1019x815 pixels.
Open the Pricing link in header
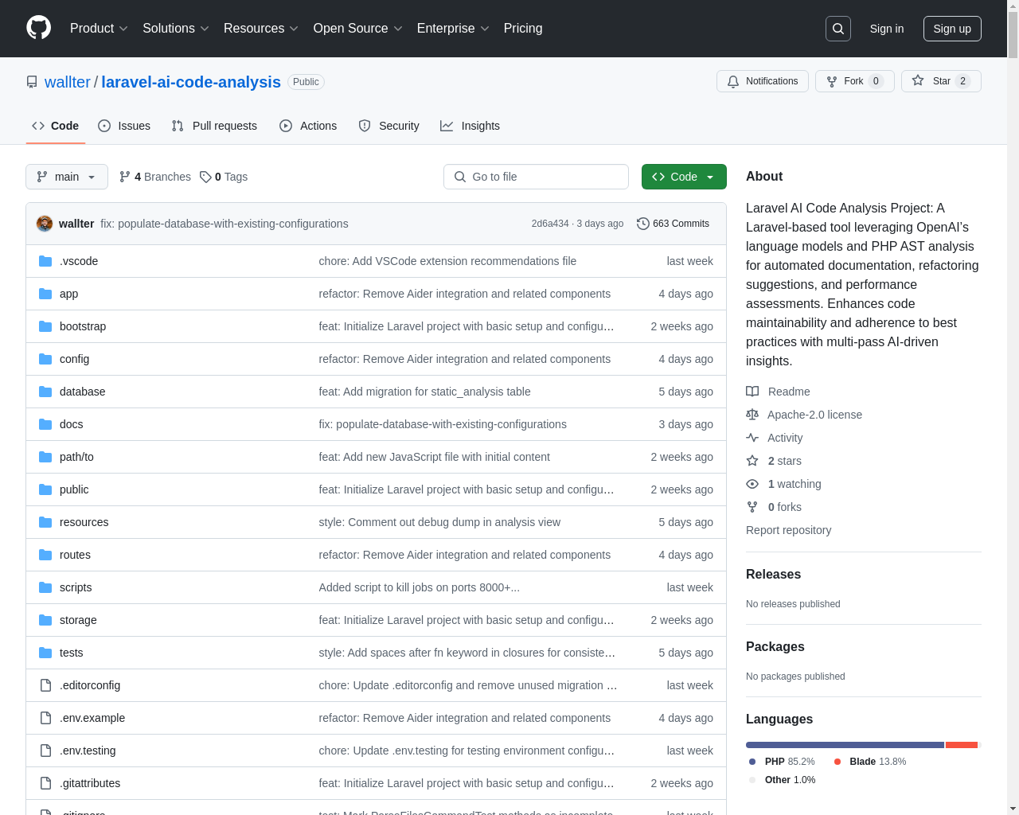click(x=523, y=29)
